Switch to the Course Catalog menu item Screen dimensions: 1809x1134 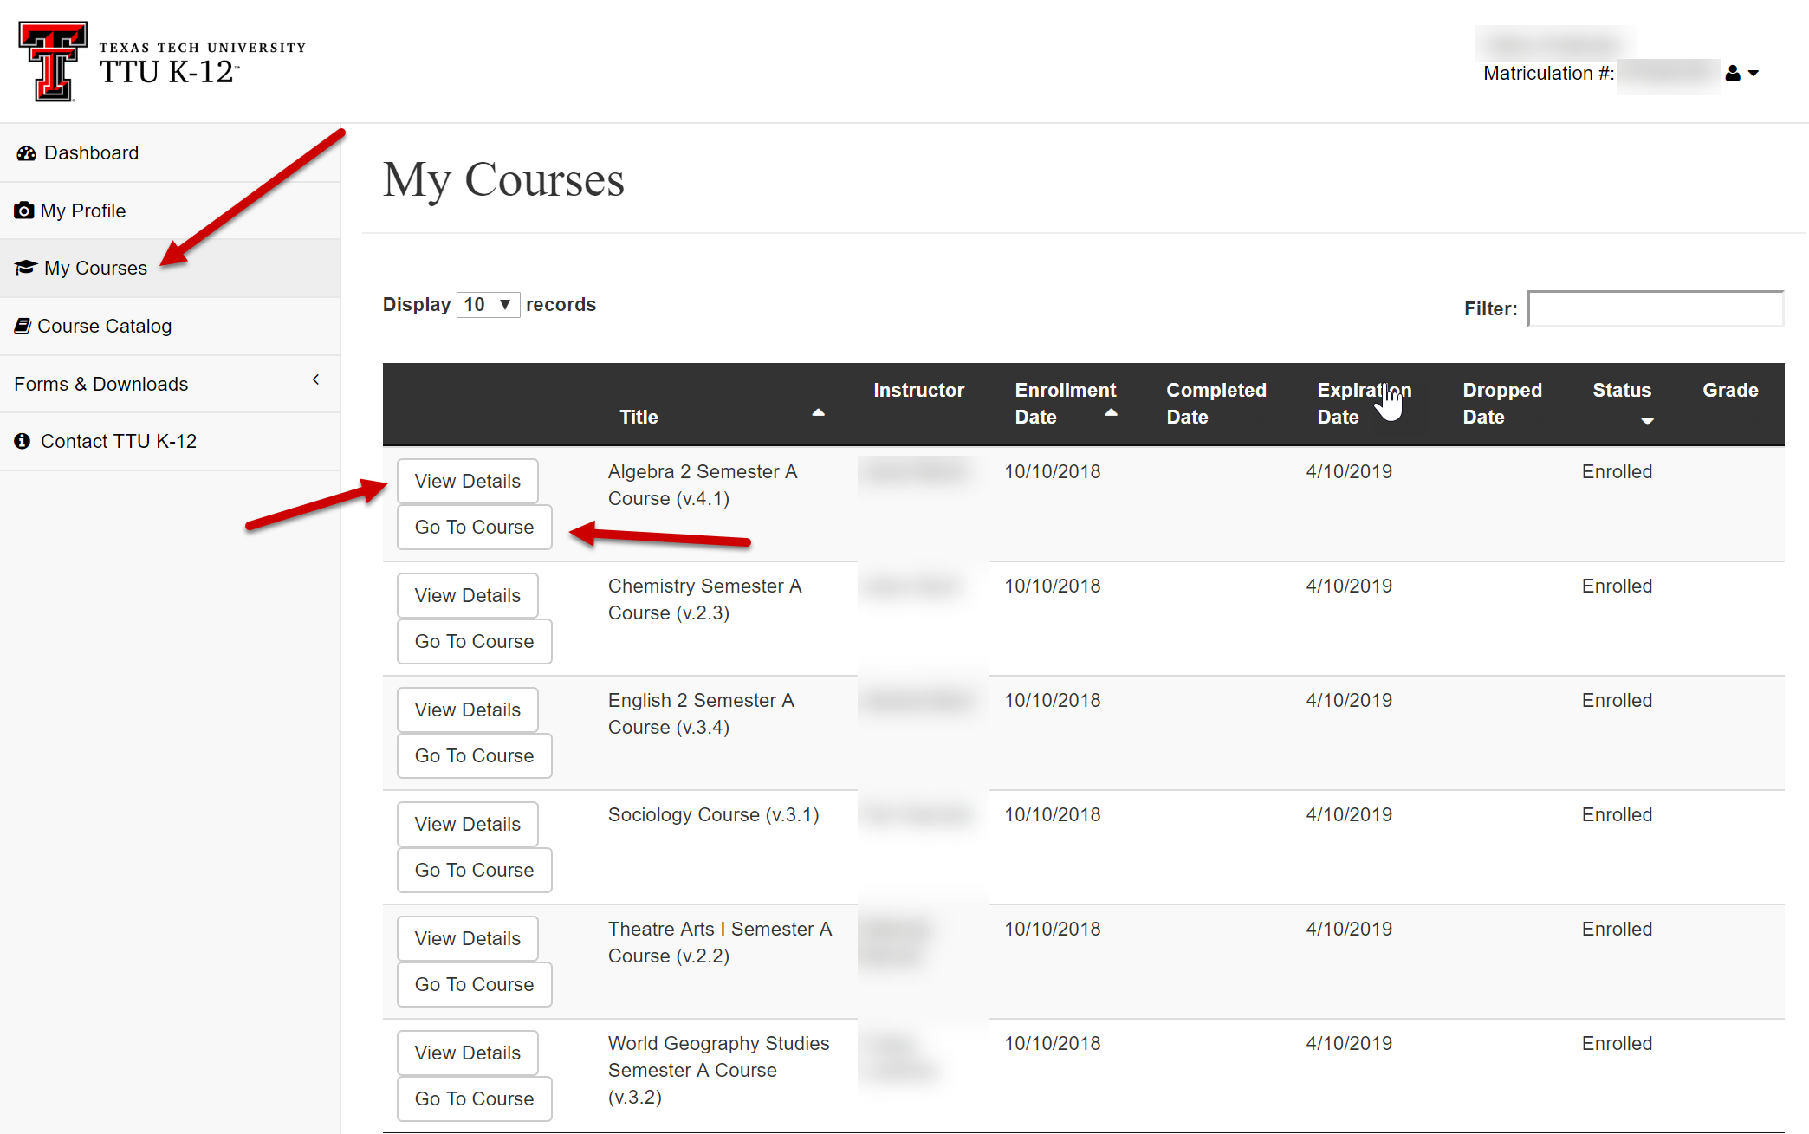(x=104, y=325)
